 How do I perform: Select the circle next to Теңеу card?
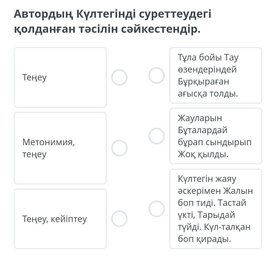(x=119, y=77)
